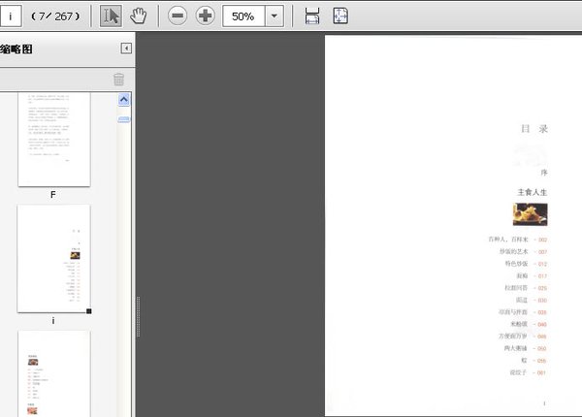Select the text selection cursor tool
The width and height of the screenshot is (582, 417).
111,16
